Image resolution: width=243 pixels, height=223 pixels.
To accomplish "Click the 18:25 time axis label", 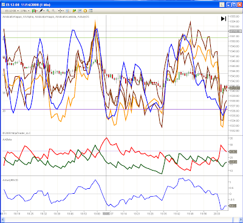I will tap(30, 214).
